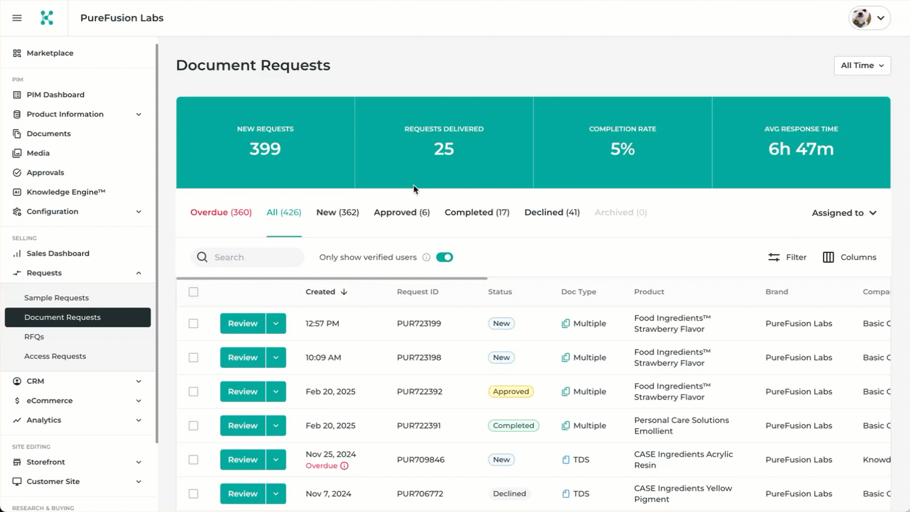Open Review dropdown arrow for PUR723199
This screenshot has height=512, width=910.
point(276,323)
